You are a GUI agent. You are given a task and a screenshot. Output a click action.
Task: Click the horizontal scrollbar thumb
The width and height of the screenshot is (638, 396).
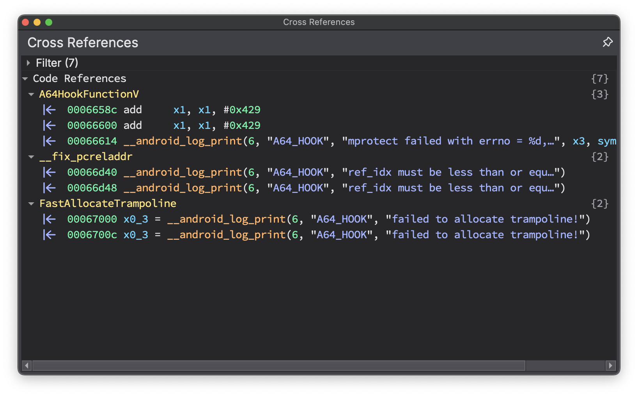pos(278,366)
